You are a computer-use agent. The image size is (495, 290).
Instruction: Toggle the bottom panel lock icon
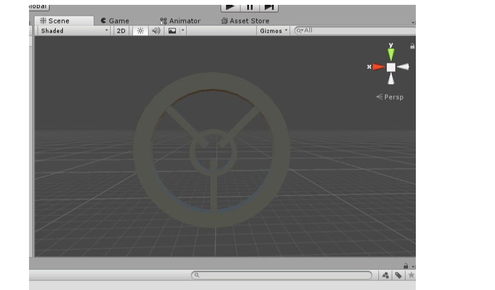(406, 266)
